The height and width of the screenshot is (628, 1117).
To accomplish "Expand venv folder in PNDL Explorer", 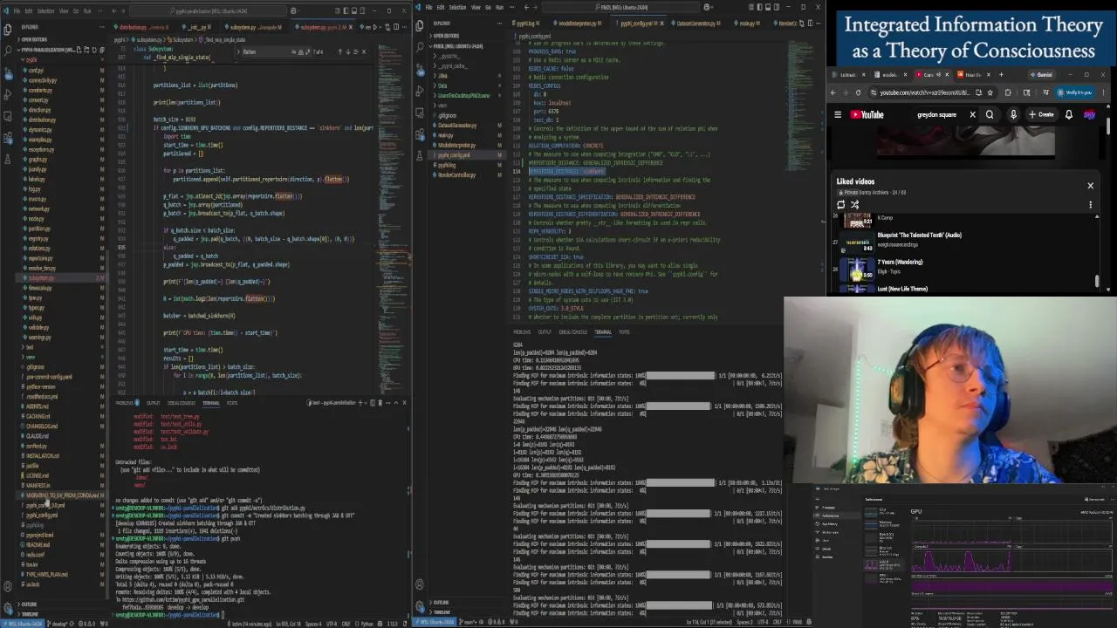I will click(x=442, y=106).
